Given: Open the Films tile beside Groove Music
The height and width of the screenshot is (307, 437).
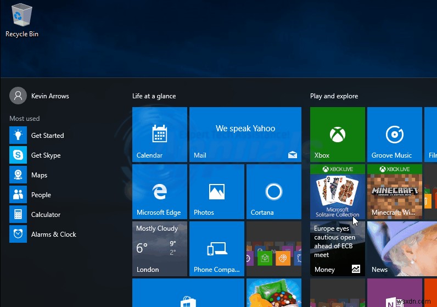Looking at the screenshot, I should (x=430, y=135).
